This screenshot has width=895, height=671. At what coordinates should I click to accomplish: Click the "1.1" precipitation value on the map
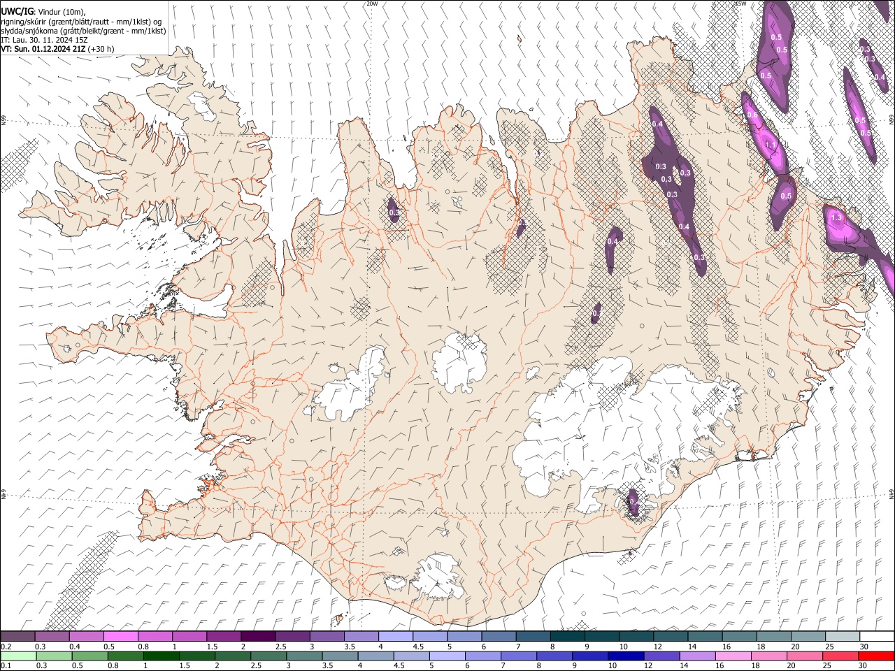click(771, 145)
